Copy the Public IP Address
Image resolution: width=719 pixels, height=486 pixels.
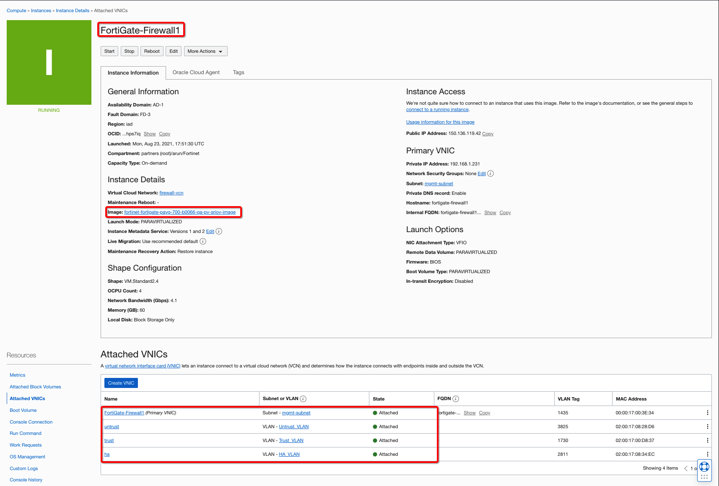488,134
